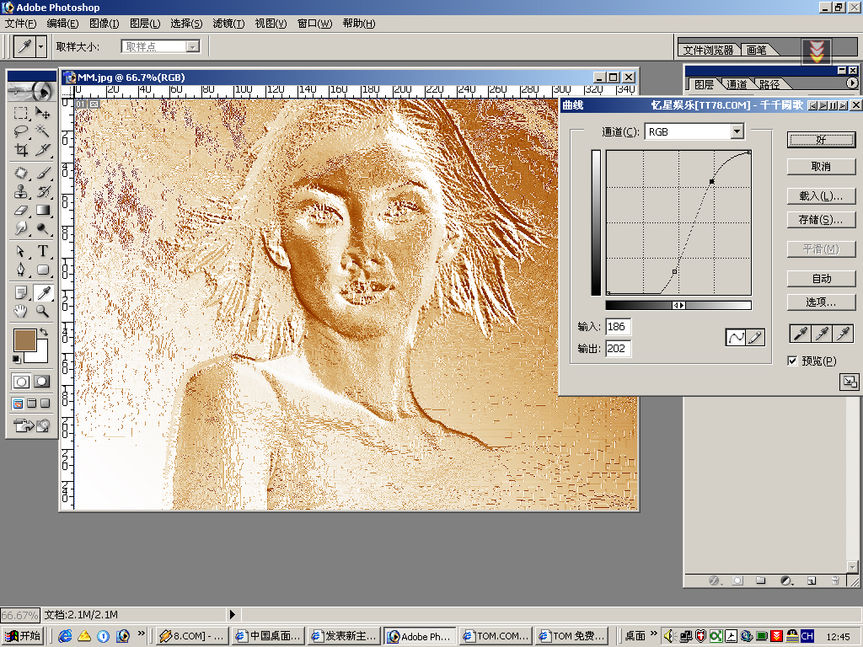Click the 自动 button
The image size is (863, 647).
point(821,278)
